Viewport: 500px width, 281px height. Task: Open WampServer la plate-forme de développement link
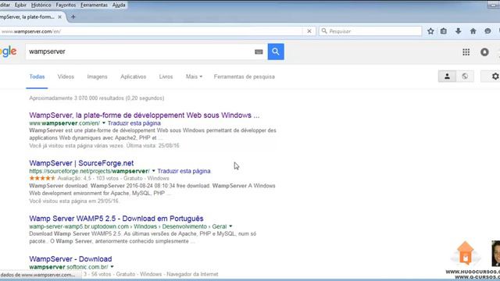pos(144,116)
